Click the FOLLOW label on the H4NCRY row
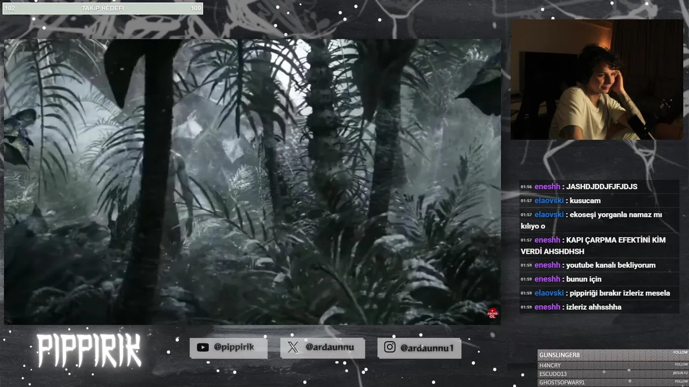Image resolution: width=689 pixels, height=387 pixels. point(681,364)
